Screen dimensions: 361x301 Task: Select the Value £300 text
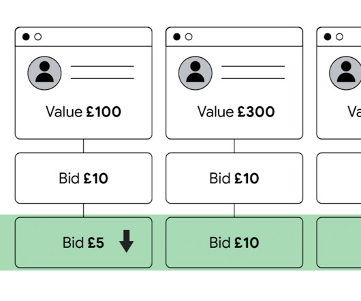[x=236, y=112]
